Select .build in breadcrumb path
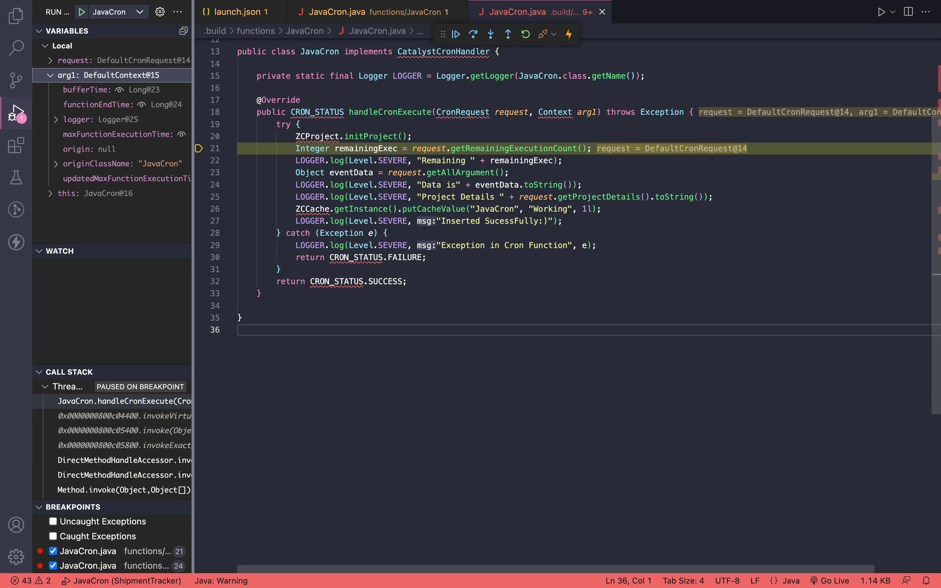This screenshot has width=941, height=588. (x=215, y=31)
